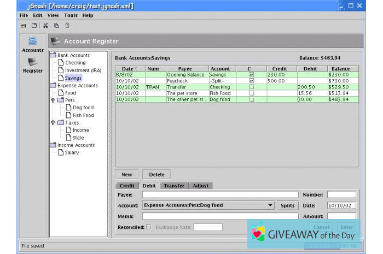Click the New transaction button

(127, 175)
